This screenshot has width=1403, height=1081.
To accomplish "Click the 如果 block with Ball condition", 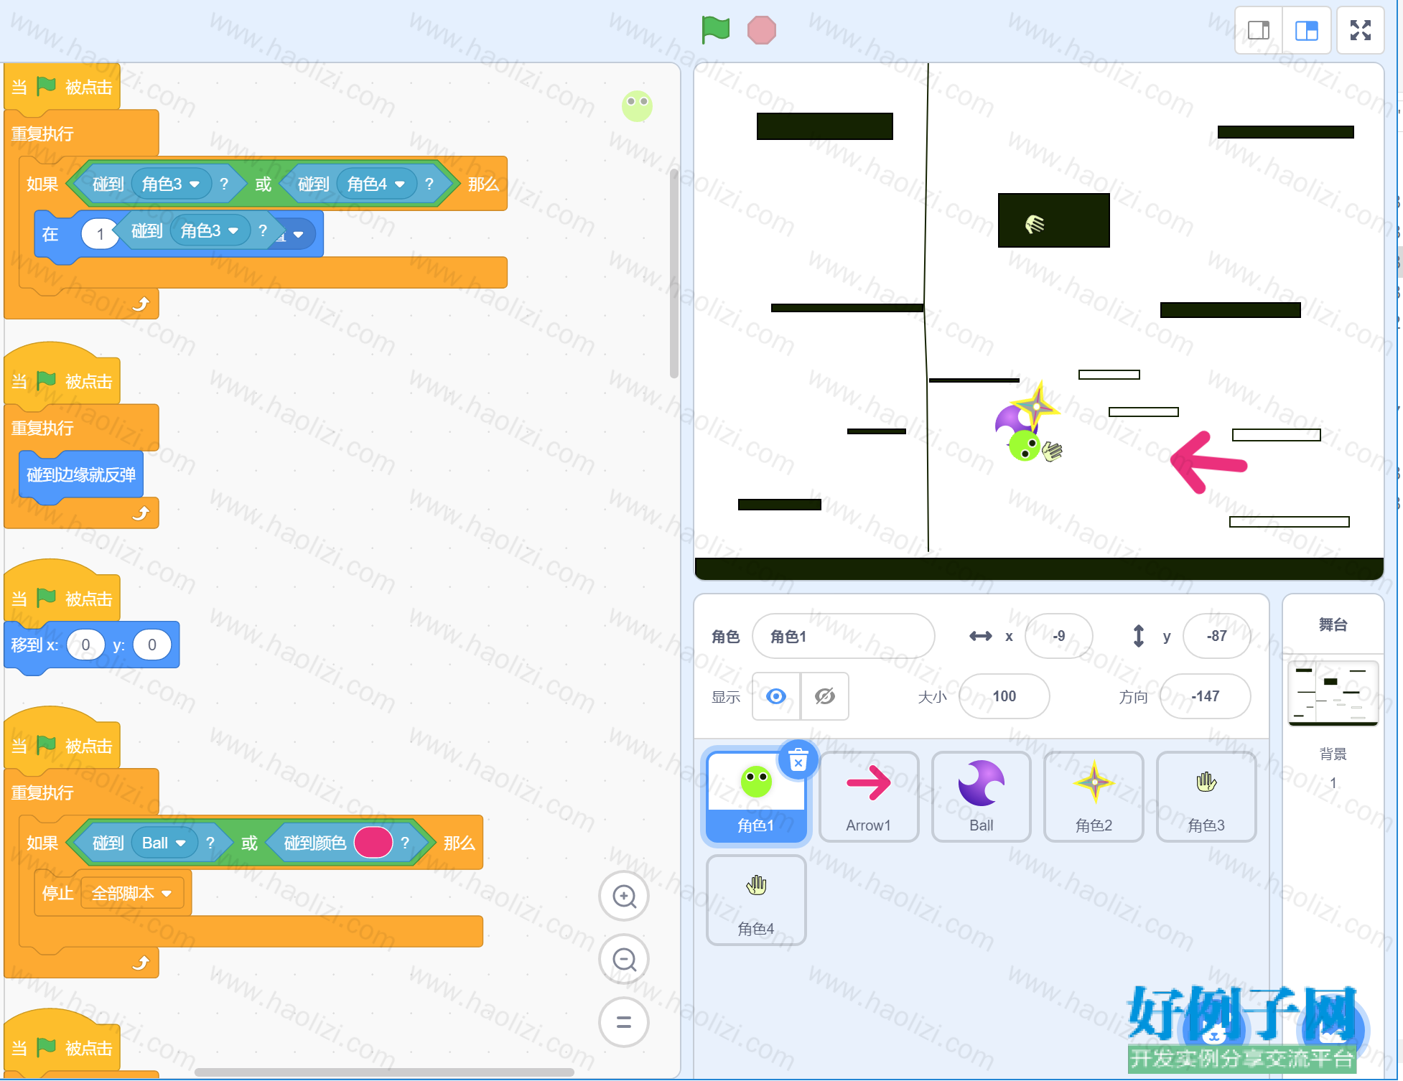I will click(42, 843).
